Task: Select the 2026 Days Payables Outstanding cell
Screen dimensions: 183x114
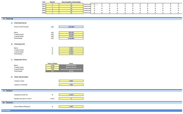Action: (71, 13)
